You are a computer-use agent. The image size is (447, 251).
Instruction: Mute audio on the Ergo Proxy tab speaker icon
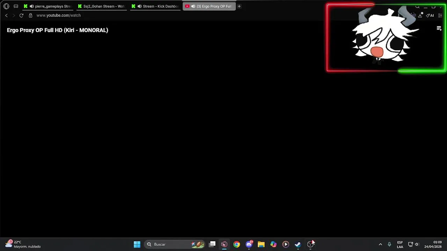(193, 6)
